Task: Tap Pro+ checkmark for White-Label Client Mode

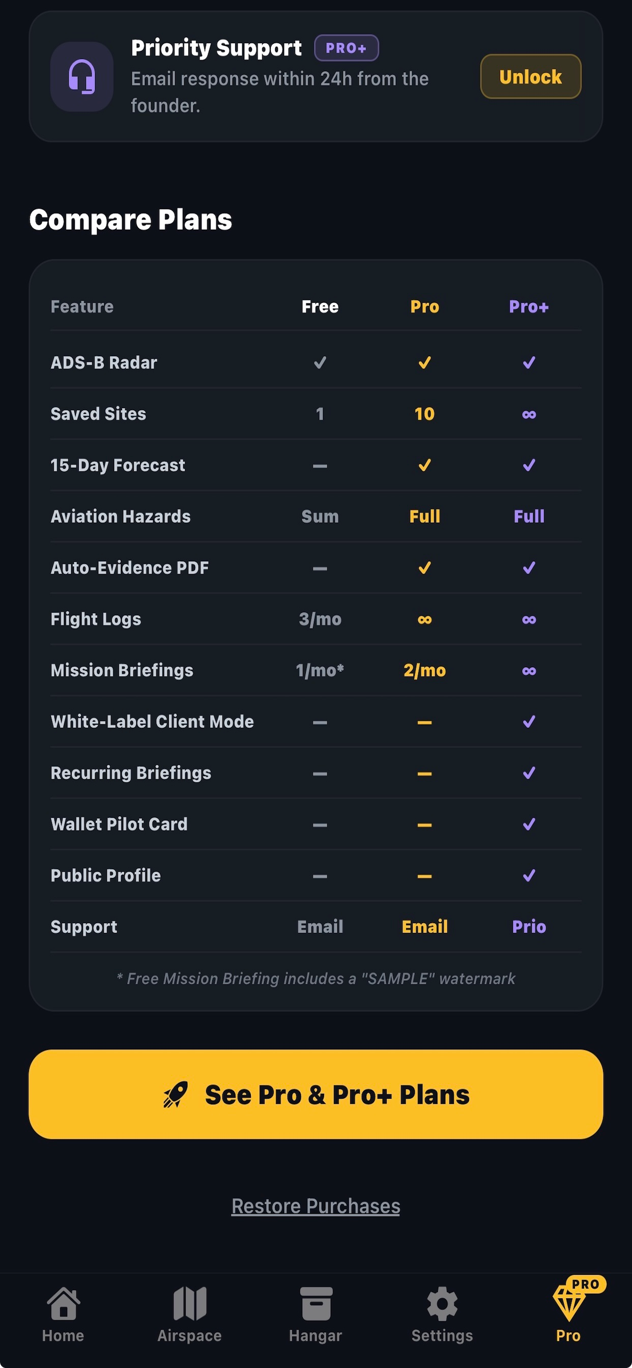Action: tap(529, 722)
